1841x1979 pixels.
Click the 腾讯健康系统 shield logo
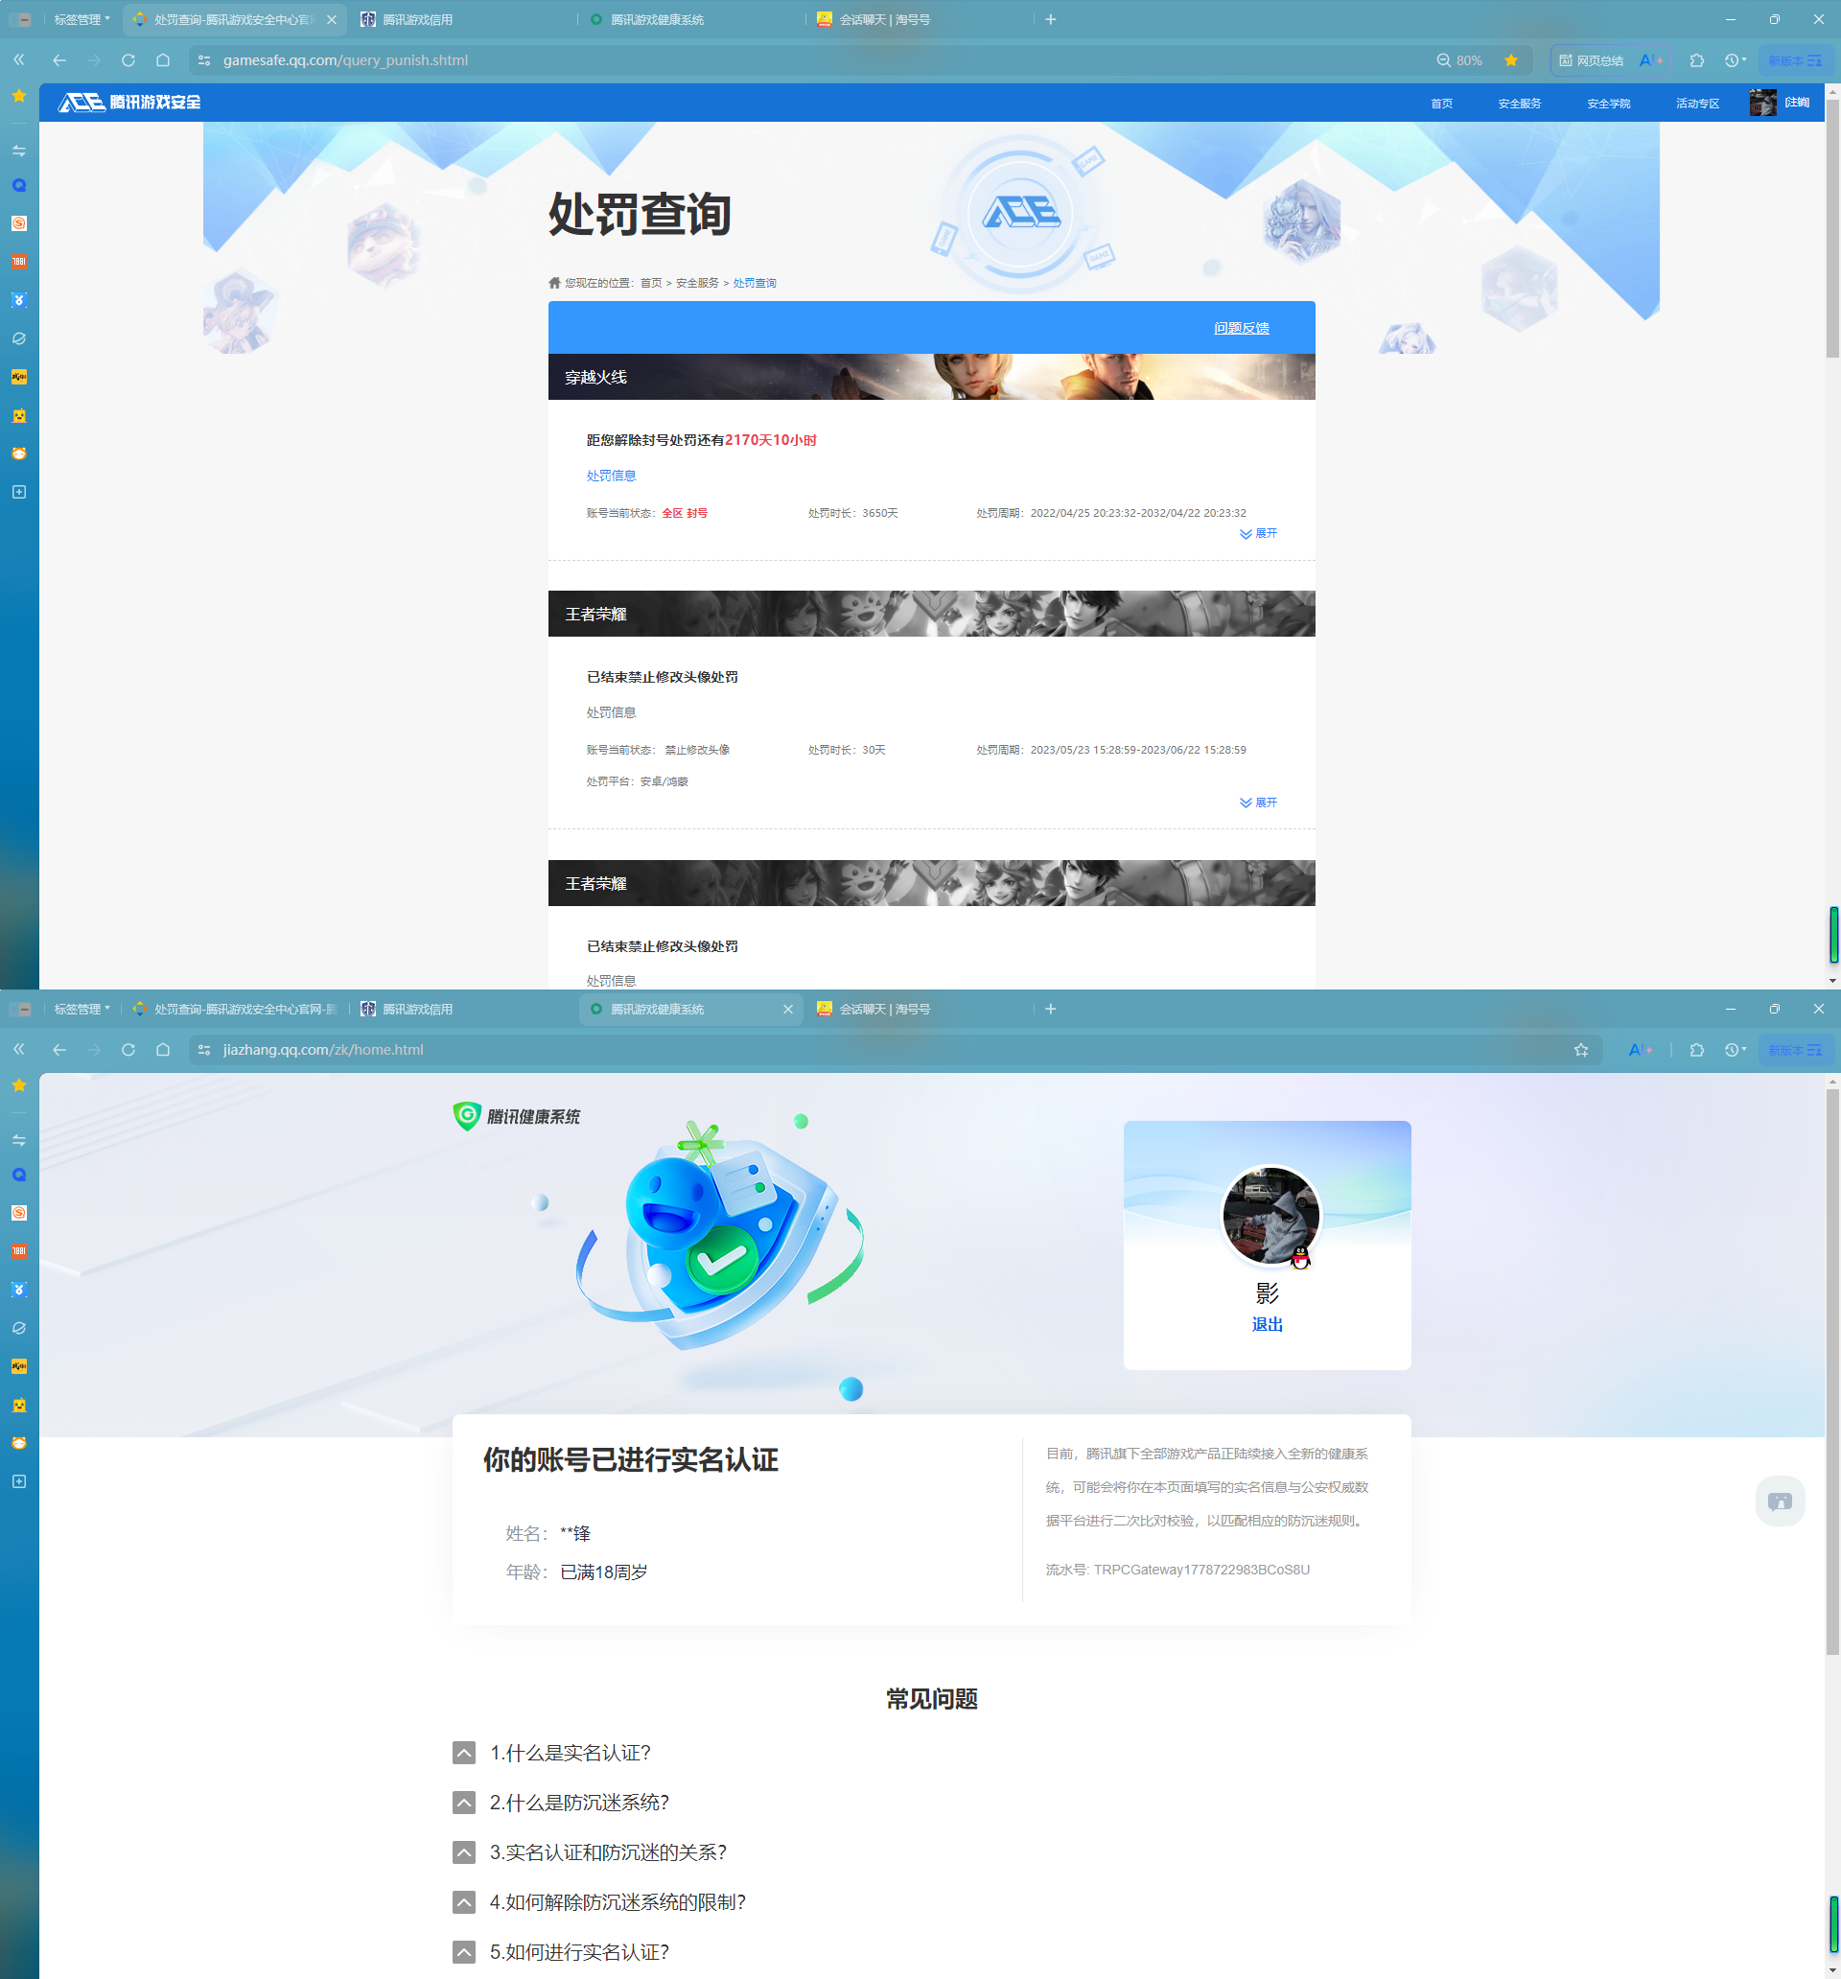click(x=517, y=1116)
